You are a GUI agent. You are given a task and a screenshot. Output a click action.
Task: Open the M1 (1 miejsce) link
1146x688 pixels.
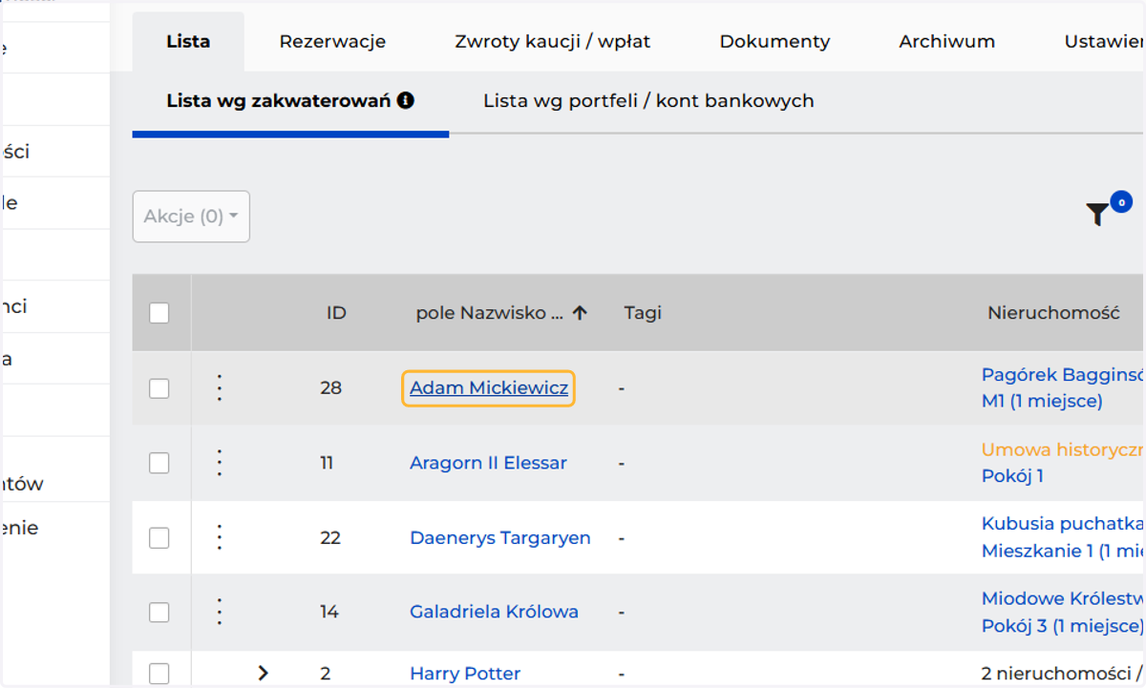(x=1042, y=401)
